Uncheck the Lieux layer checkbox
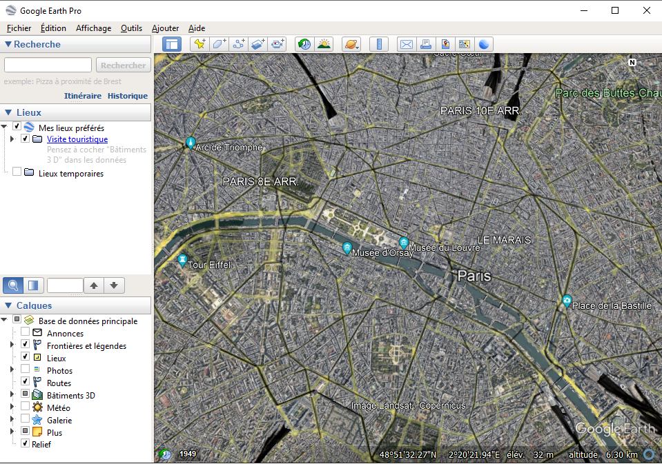The height and width of the screenshot is (464, 662). (26, 356)
